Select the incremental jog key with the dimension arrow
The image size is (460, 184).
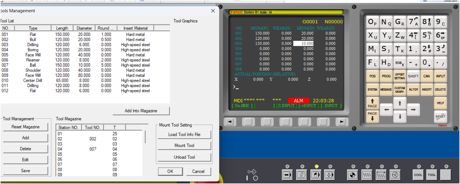tap(381, 175)
